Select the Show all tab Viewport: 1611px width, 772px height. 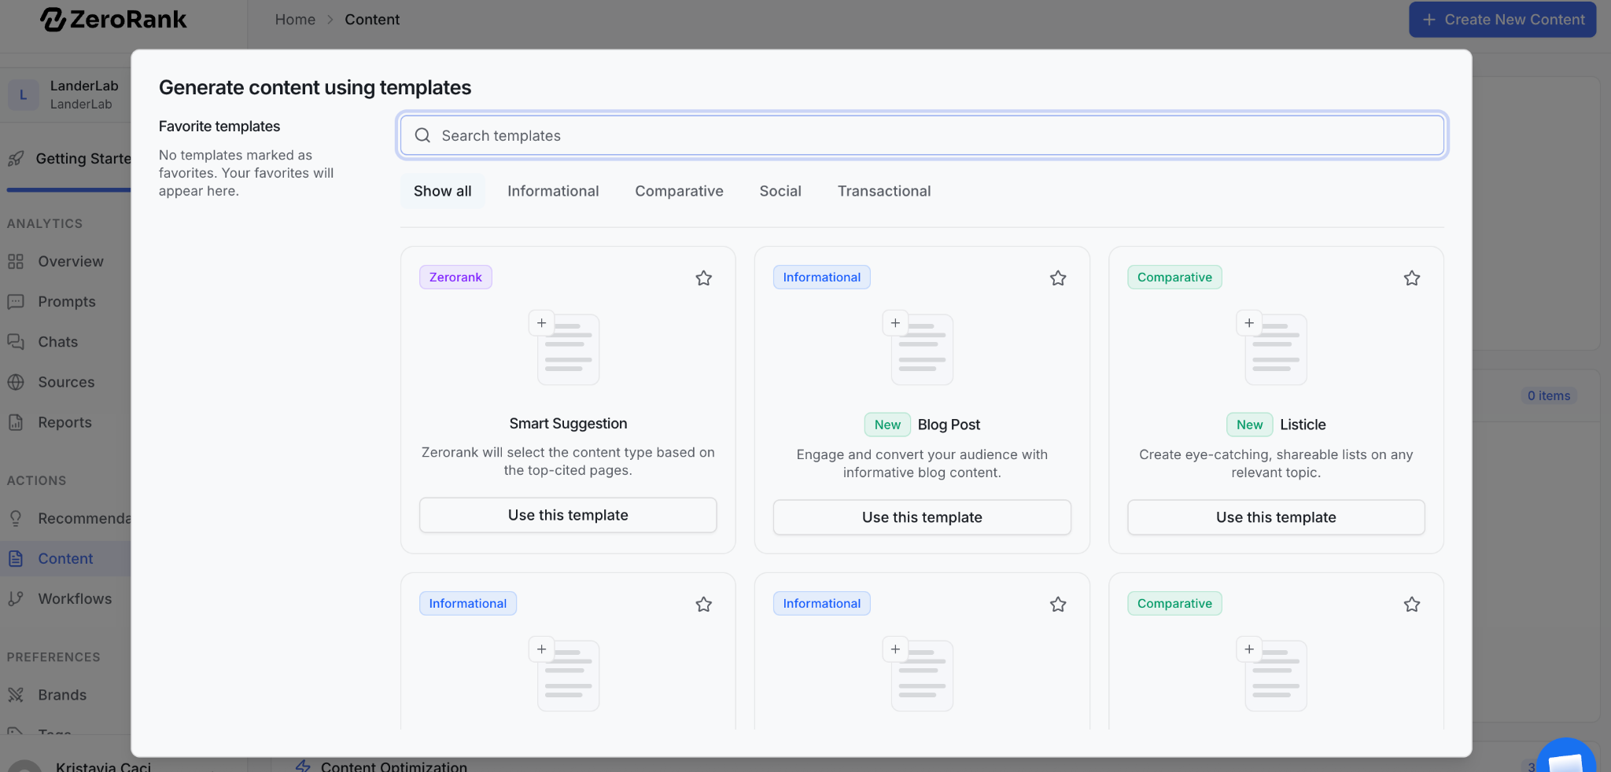click(x=443, y=191)
